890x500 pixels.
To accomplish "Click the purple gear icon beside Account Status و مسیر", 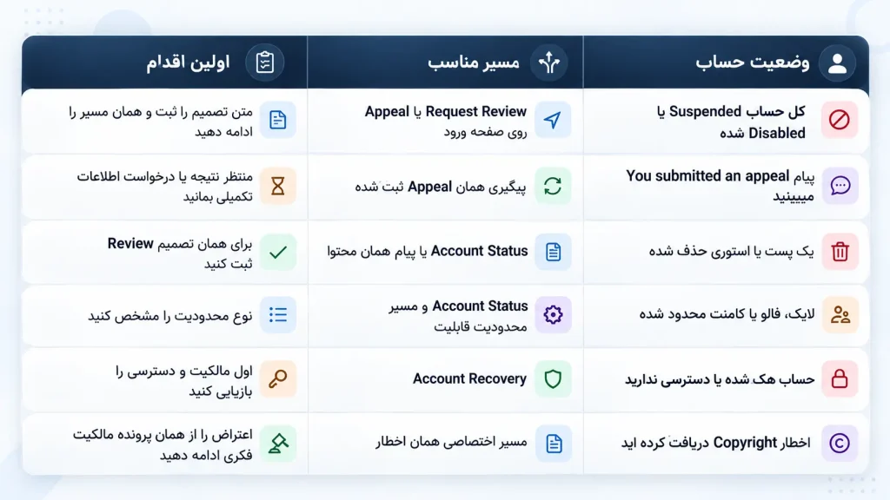I will 552,314.
